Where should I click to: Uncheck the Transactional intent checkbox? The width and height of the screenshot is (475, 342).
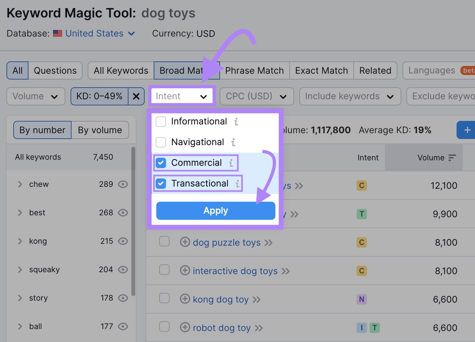(161, 183)
